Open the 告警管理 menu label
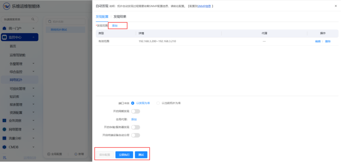Screen dimensions: 341x162 pyautogui.click(x=16, y=64)
